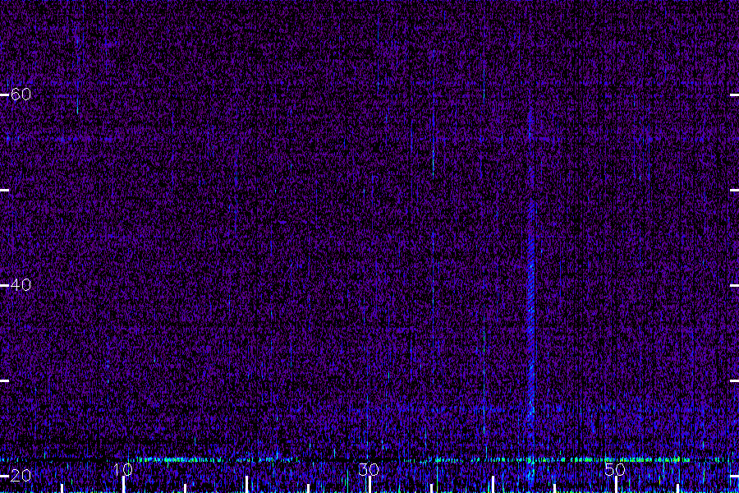Select the "10" label on the horizontal axis
Screen dimensions: 739x493
122,469
